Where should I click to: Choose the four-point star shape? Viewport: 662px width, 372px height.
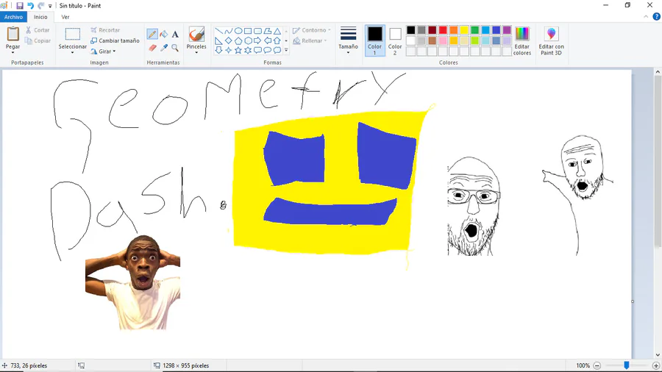click(x=229, y=50)
